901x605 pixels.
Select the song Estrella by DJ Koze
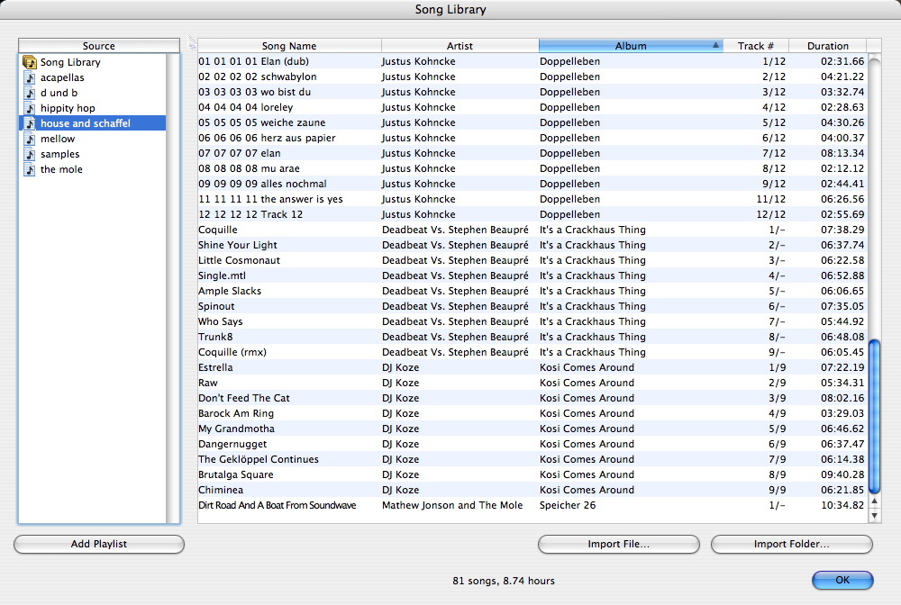360,367
